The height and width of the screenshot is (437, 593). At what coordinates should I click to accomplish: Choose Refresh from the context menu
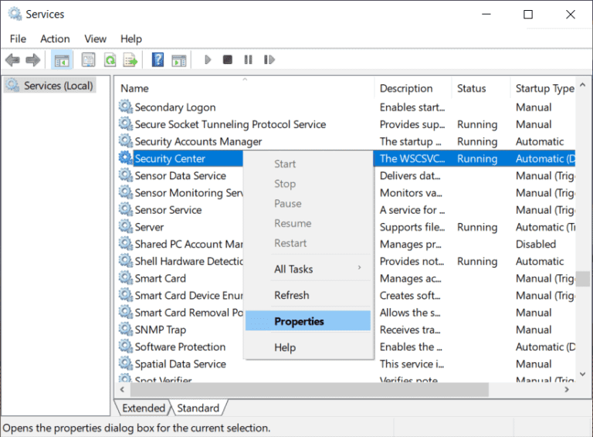point(292,295)
